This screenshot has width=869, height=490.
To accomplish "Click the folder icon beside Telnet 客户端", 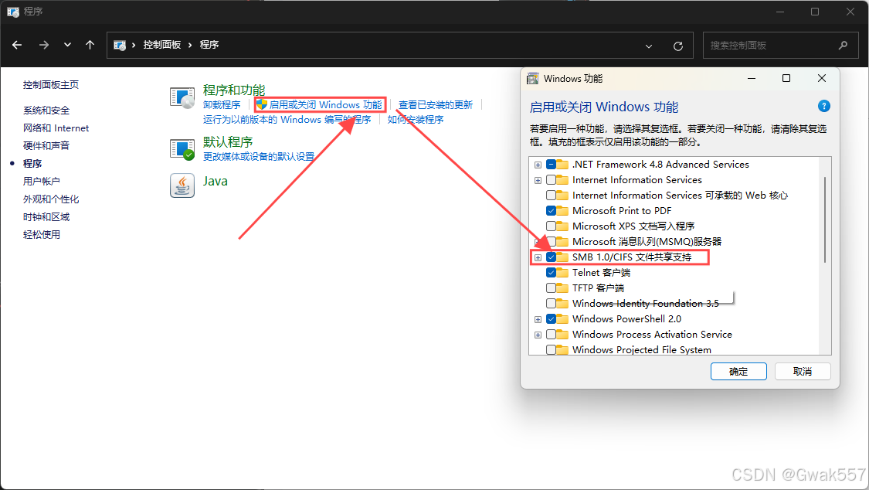I will pos(562,273).
